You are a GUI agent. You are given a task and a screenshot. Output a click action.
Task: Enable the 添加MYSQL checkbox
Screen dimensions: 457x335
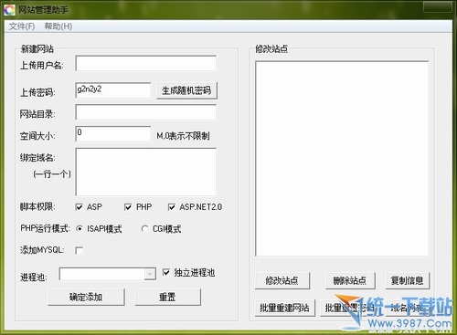80,250
